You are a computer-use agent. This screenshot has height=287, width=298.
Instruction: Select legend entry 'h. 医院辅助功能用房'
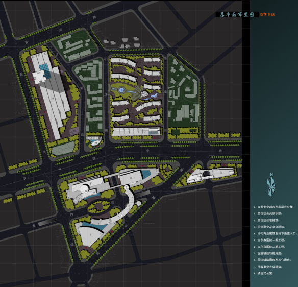(267, 253)
